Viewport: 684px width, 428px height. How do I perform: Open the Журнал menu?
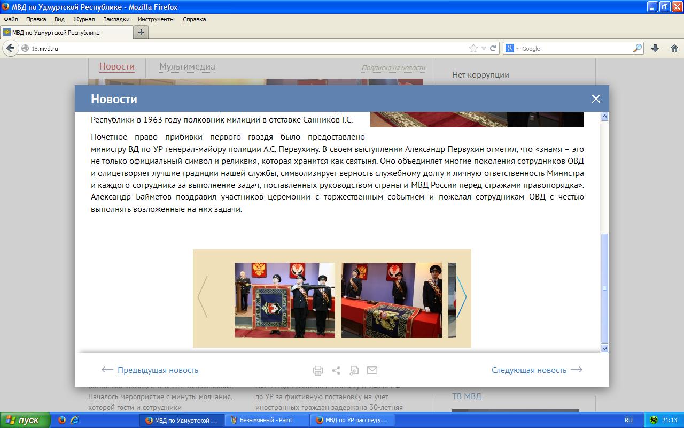pyautogui.click(x=84, y=19)
